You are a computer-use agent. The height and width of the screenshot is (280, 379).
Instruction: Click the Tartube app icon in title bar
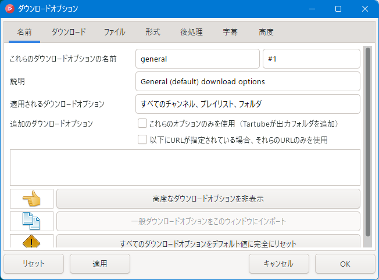click(9, 9)
